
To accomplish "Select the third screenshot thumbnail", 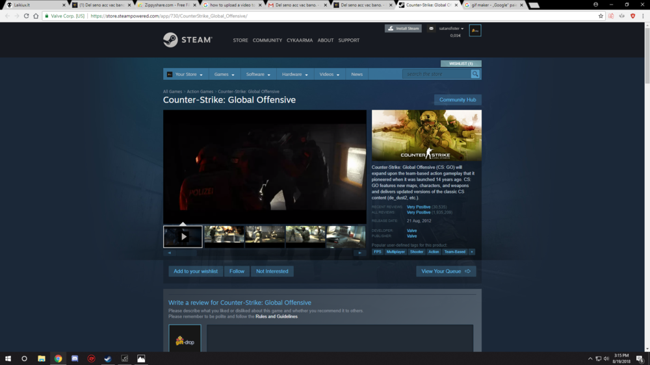I will click(265, 236).
